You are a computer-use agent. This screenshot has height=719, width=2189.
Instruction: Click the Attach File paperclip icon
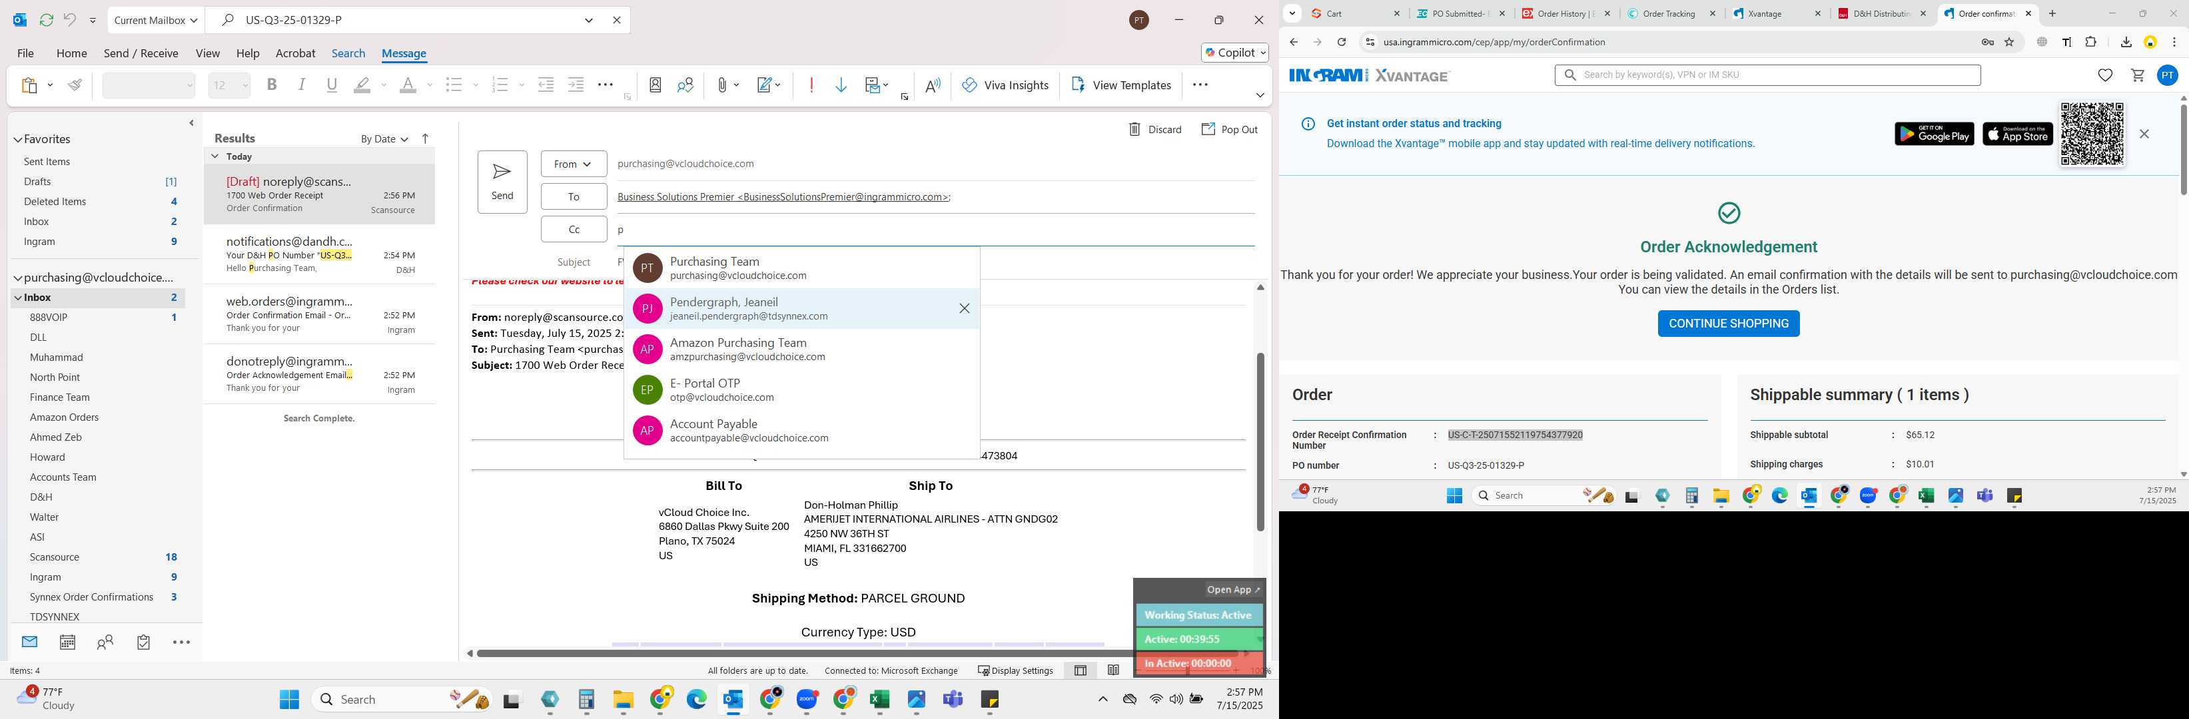click(721, 85)
